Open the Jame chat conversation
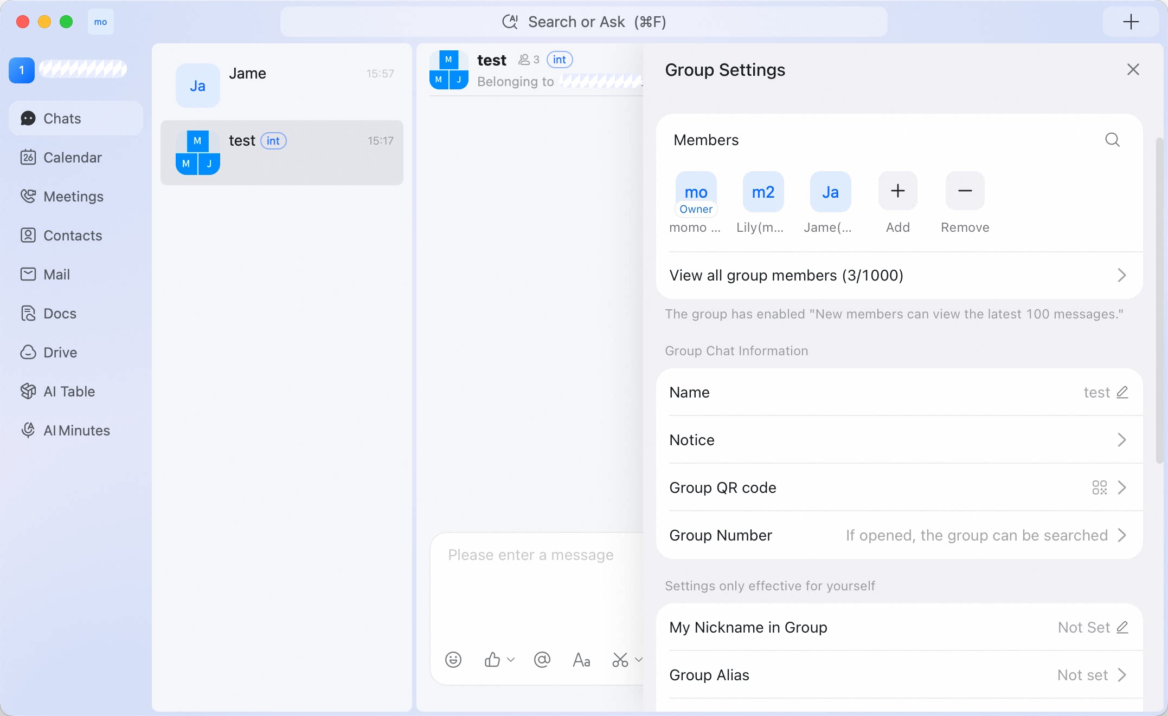This screenshot has width=1168, height=716. click(282, 86)
